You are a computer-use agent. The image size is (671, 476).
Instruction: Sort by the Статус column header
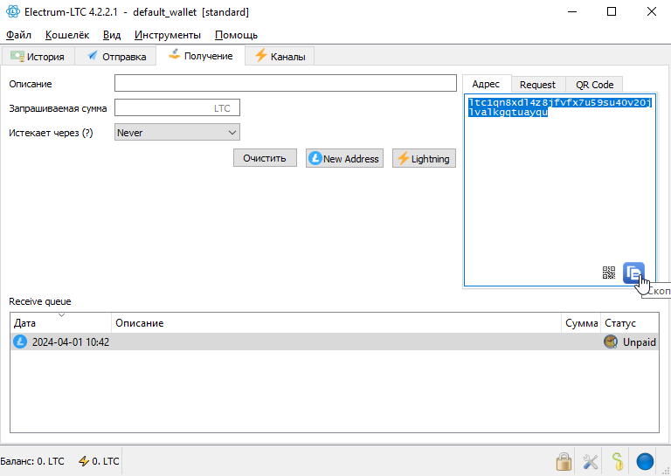629,323
